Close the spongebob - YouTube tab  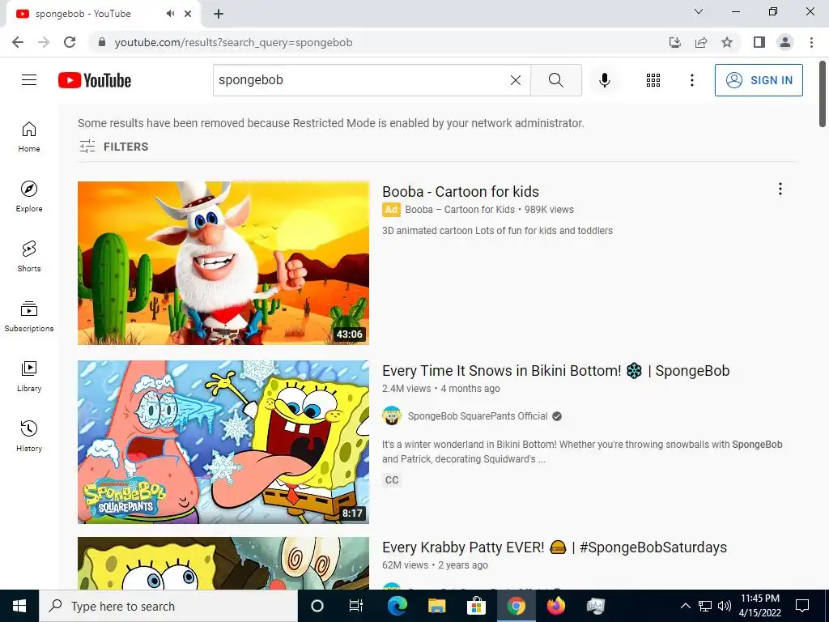tap(188, 14)
